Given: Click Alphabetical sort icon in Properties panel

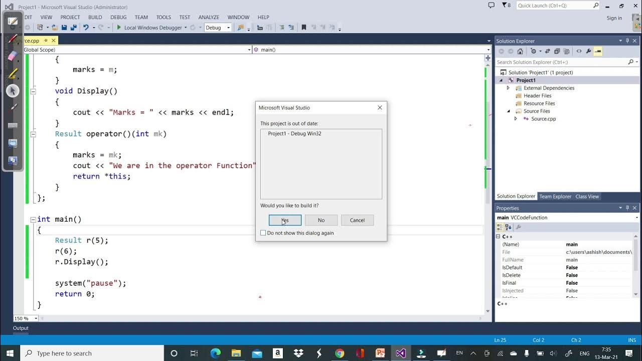Looking at the screenshot, I should point(508,227).
